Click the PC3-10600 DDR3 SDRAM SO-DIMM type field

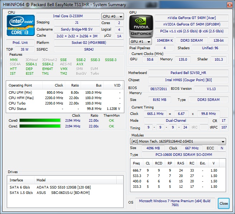pyautogui.click(x=184, y=154)
